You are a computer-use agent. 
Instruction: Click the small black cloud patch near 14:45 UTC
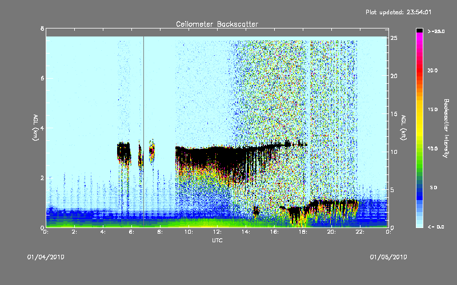coord(256,210)
